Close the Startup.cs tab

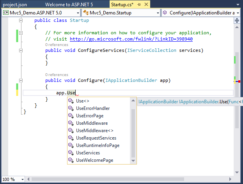(x=146, y=4)
